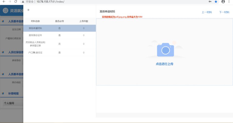Go to 上一材料 (previous material)
Screen dimensions: 233x123
207,12
